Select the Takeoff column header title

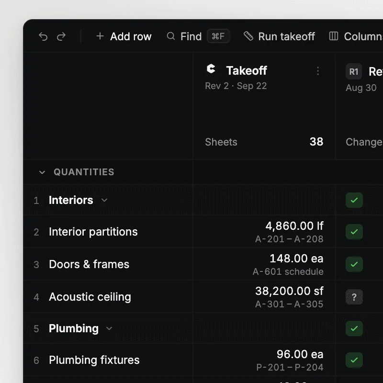[x=247, y=70]
